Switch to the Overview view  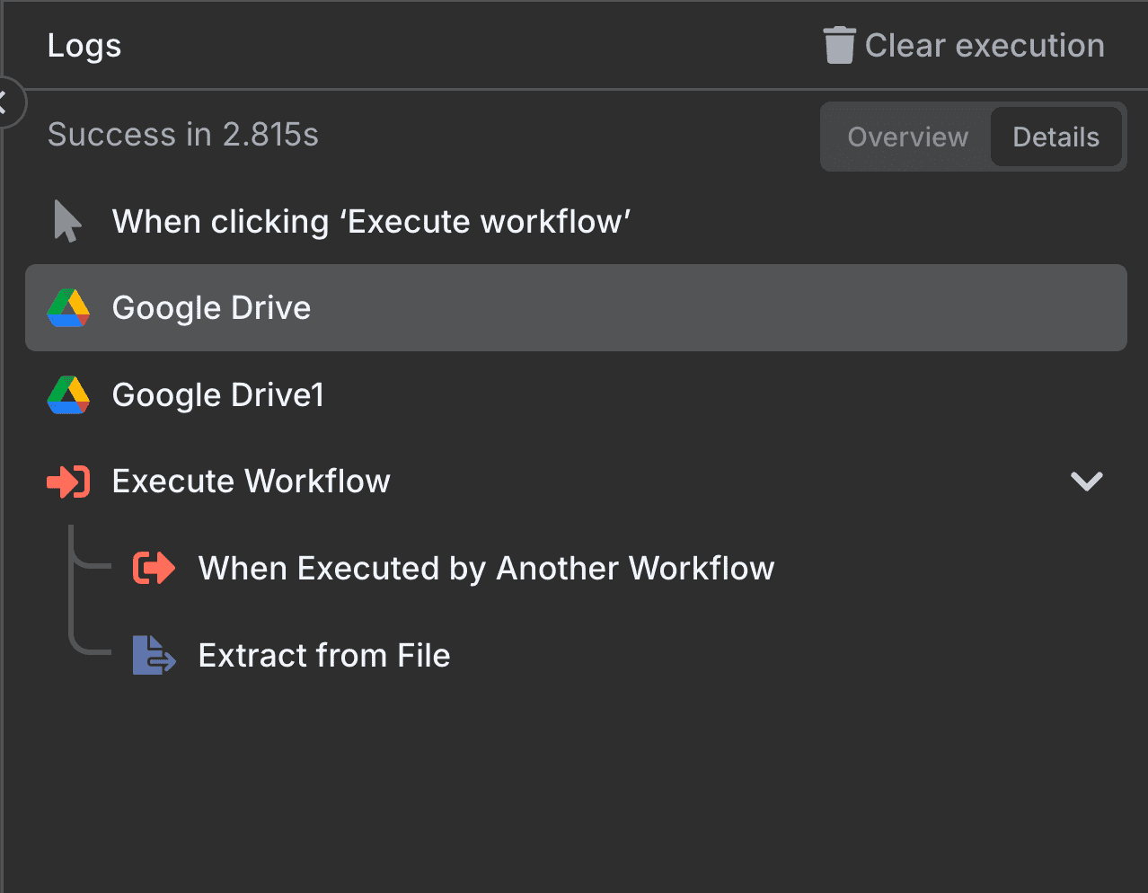tap(906, 137)
